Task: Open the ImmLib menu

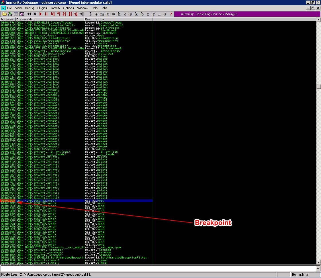Action: 55,8
